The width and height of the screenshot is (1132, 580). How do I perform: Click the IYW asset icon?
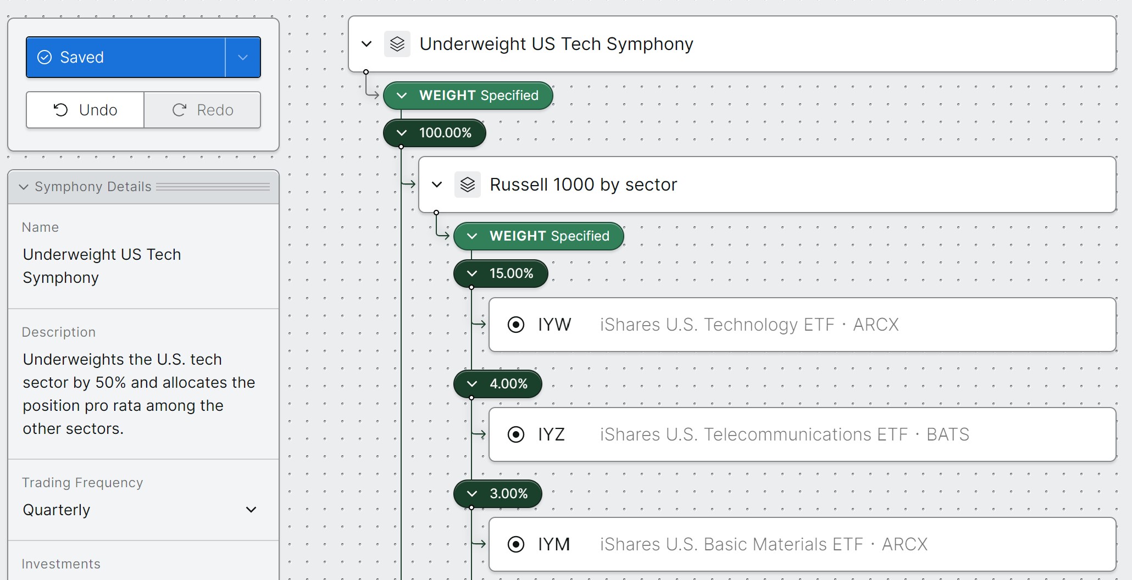(x=516, y=325)
